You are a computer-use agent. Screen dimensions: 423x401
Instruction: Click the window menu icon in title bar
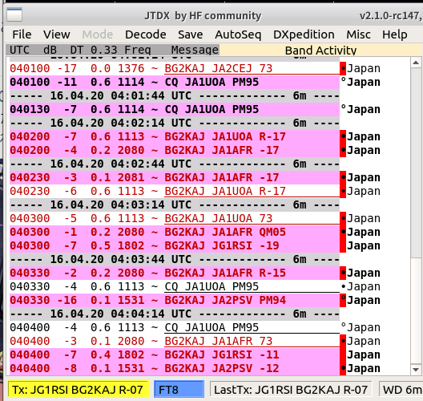pyautogui.click(x=14, y=15)
